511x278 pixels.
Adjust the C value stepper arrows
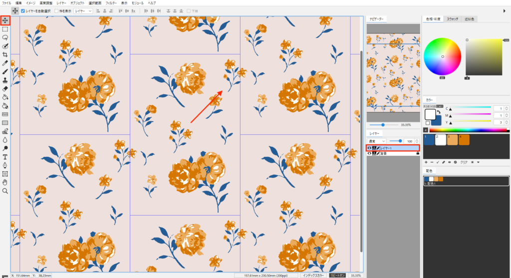(507, 108)
